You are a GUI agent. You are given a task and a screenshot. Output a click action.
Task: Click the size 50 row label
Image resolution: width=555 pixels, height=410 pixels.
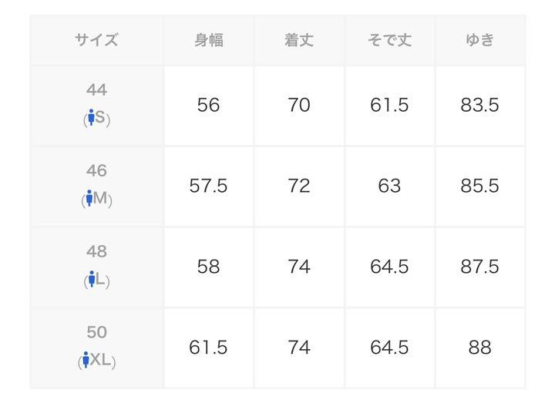click(96, 332)
